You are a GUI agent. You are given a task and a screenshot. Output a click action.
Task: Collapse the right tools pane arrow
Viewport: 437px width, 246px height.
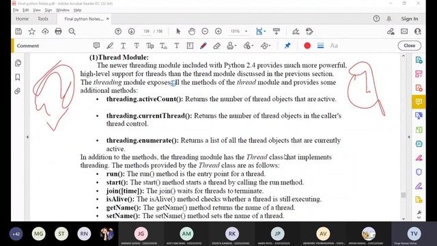click(x=408, y=137)
